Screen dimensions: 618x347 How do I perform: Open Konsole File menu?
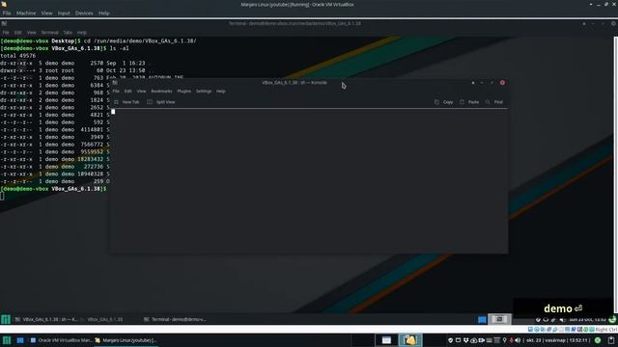coord(116,91)
